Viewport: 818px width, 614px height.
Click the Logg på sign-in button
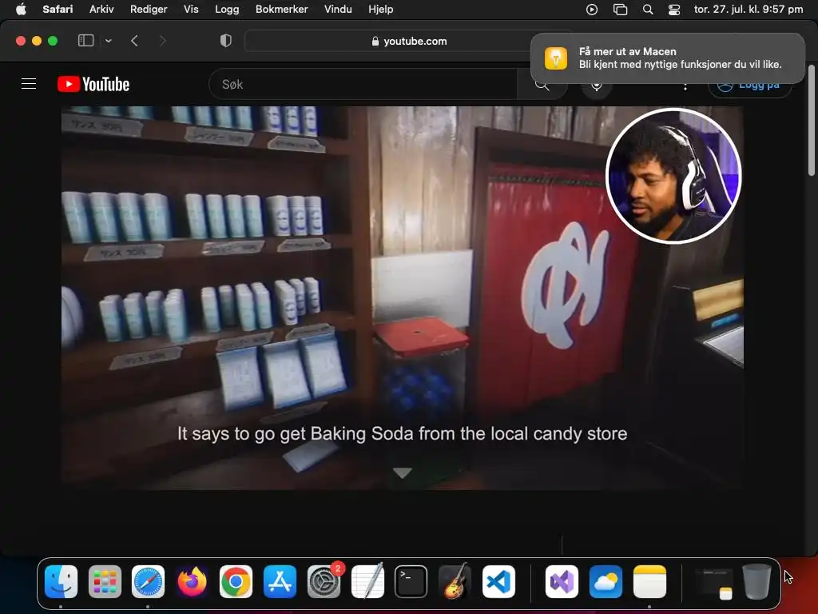pyautogui.click(x=749, y=85)
